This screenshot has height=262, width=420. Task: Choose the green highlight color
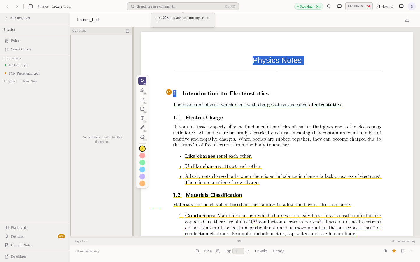tap(142, 163)
